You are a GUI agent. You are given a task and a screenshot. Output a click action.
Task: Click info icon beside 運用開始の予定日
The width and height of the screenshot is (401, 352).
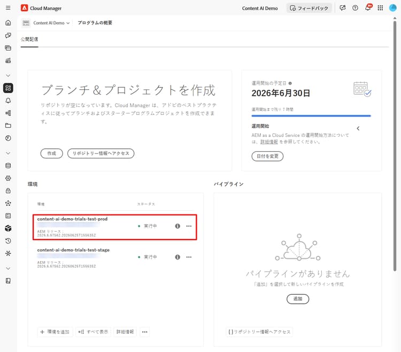click(290, 83)
